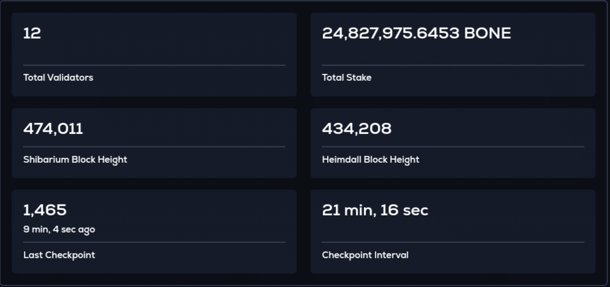Click the 24,827,975.6453 BONE stake value
The image size is (610, 287).
[x=416, y=34]
